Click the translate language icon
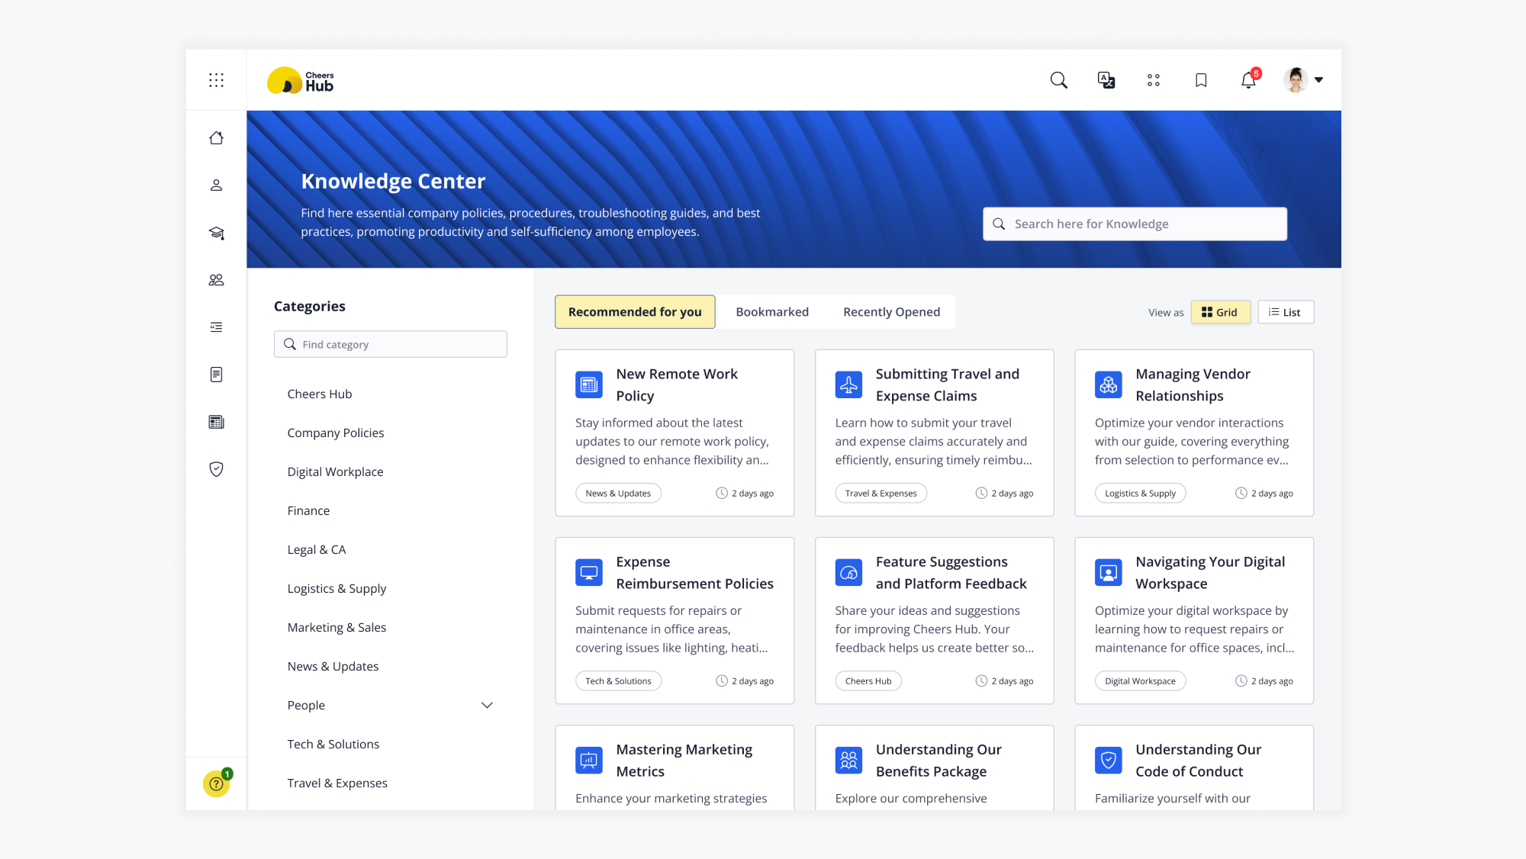 click(1106, 80)
